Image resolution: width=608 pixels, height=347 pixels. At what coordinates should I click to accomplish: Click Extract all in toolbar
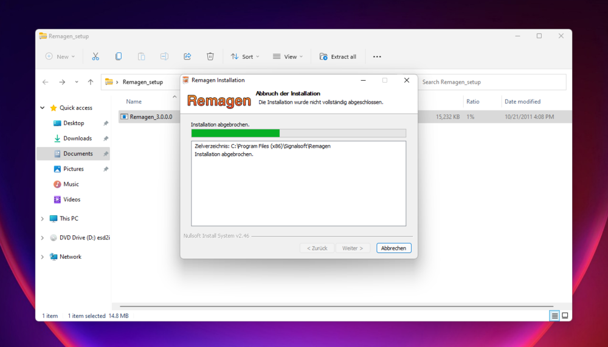[337, 57]
